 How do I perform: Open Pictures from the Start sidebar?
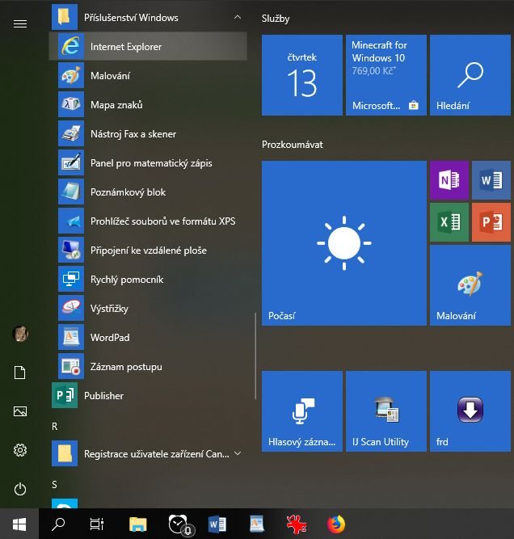(20, 411)
